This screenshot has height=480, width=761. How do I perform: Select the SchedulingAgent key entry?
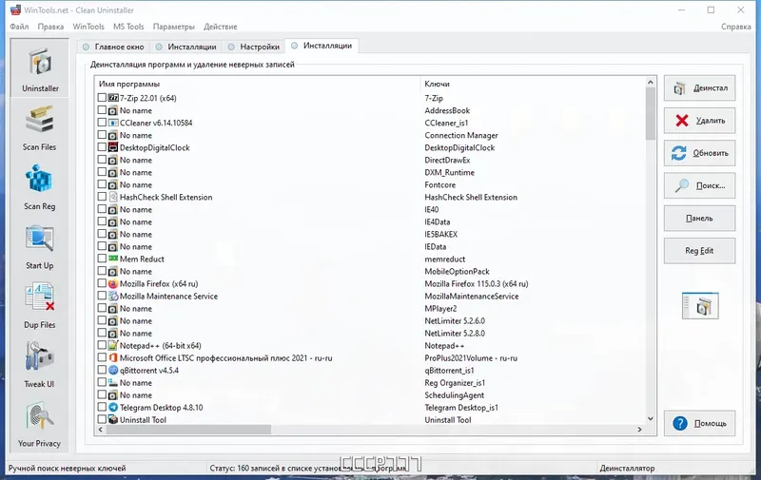(455, 395)
